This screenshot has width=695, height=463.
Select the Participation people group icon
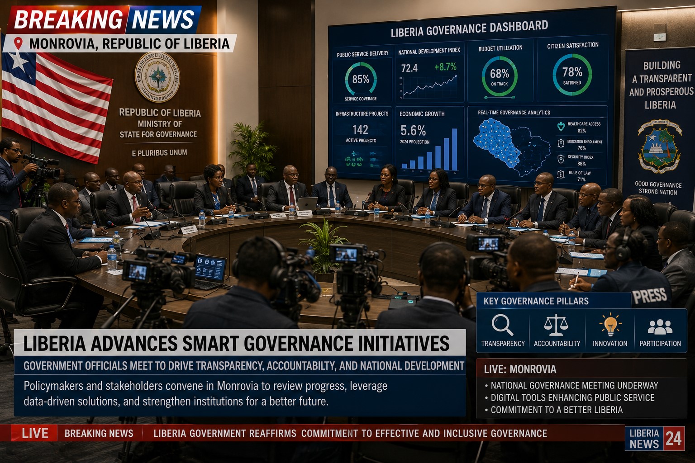[x=660, y=326]
